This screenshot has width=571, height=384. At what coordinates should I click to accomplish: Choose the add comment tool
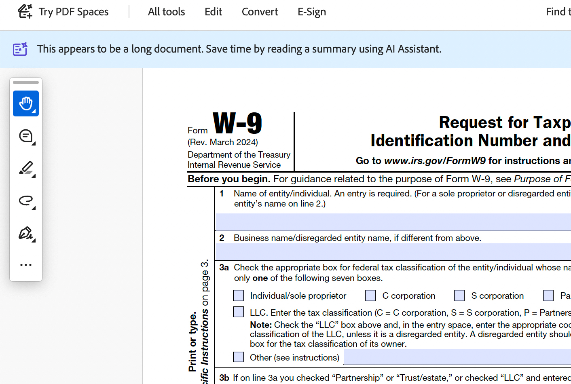(x=26, y=136)
